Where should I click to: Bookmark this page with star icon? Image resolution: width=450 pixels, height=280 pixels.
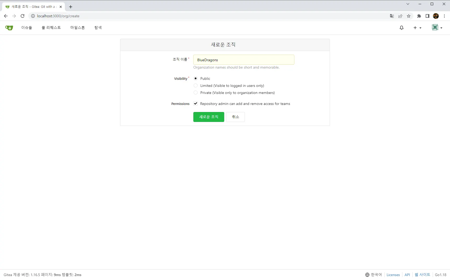pos(409,16)
